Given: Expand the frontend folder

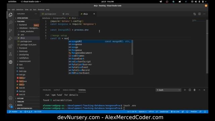Looking at the screenshot, I should click(x=23, y=48).
